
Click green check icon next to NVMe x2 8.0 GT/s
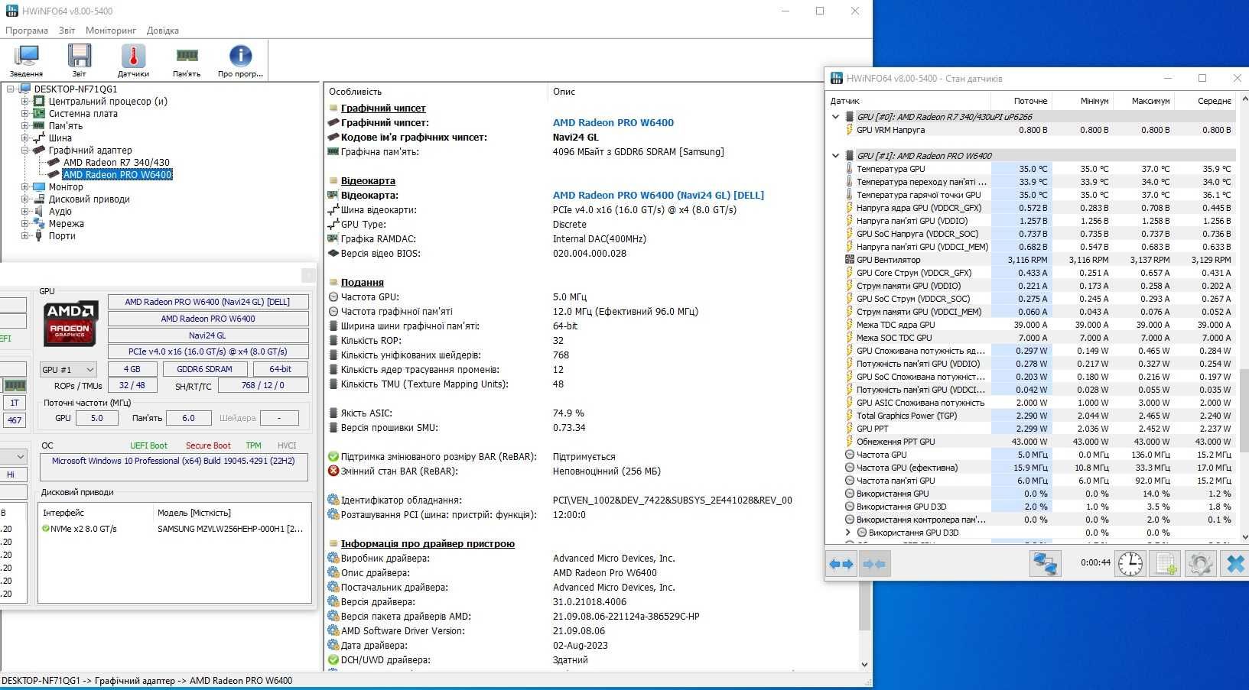46,528
